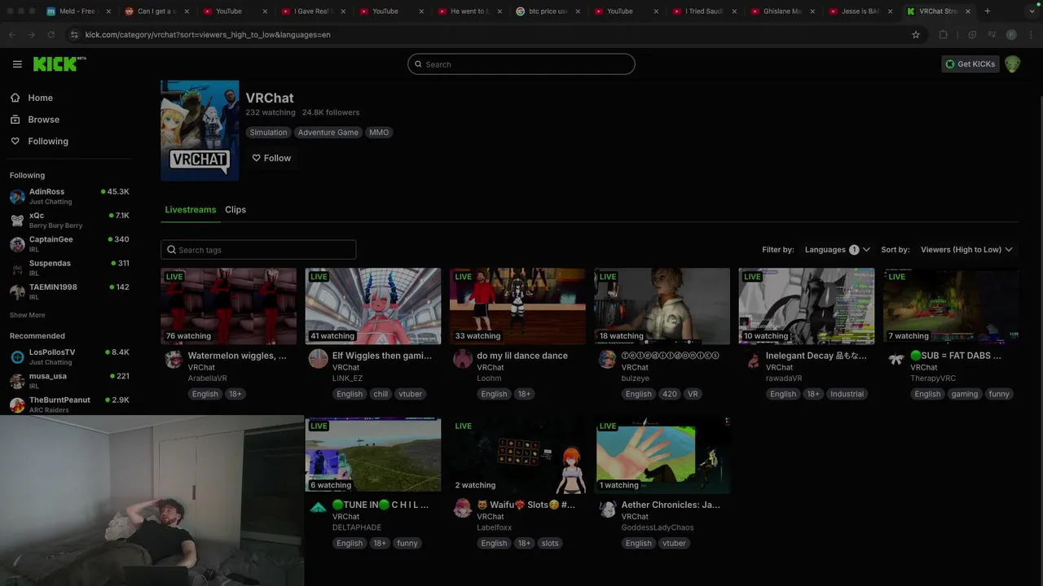Open the Viewers (High to Low) sort dropdown
Image resolution: width=1043 pixels, height=586 pixels.
click(x=966, y=250)
